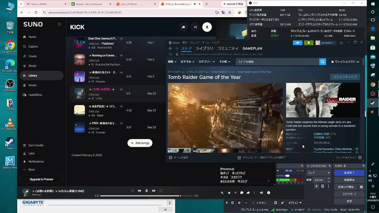Share the playing song from player bar
379x213 pixels.
pyautogui.click(x=248, y=193)
